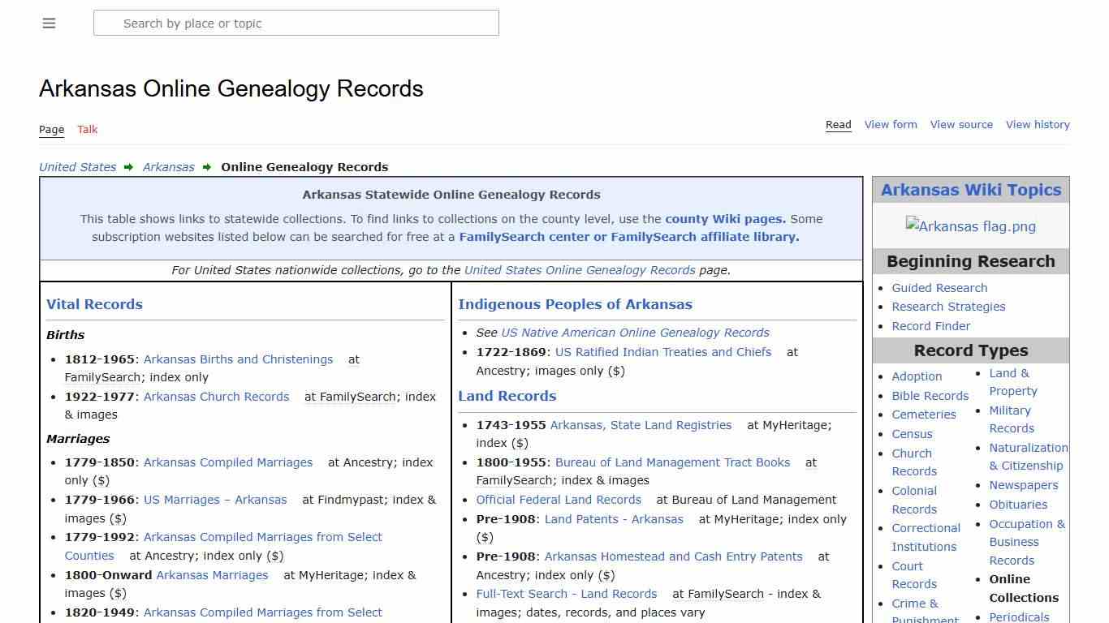Open the View history tab
Screen dimensions: 1109x623
[1038, 124]
